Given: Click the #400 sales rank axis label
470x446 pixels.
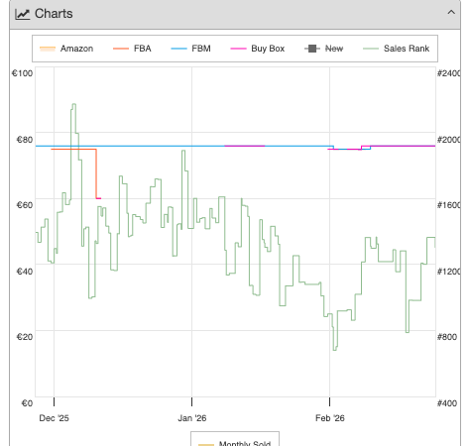Looking at the screenshot, I should (x=447, y=403).
